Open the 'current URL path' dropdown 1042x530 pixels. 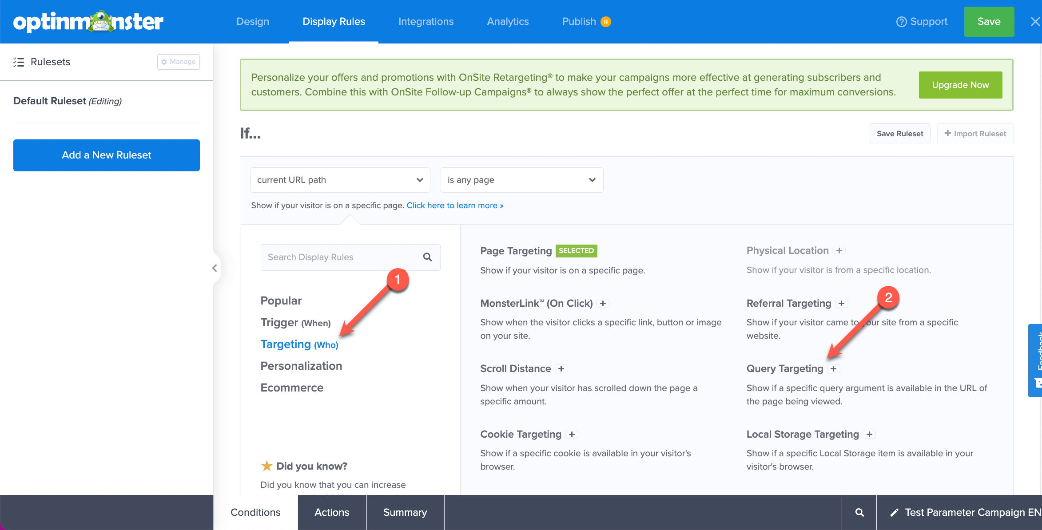(340, 180)
